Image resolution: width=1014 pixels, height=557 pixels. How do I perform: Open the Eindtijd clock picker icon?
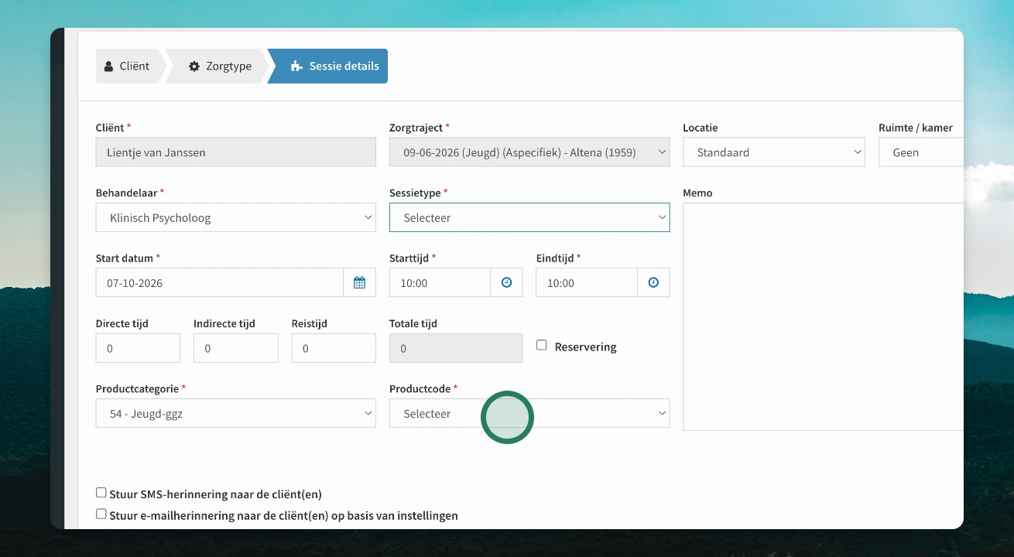pyautogui.click(x=653, y=282)
